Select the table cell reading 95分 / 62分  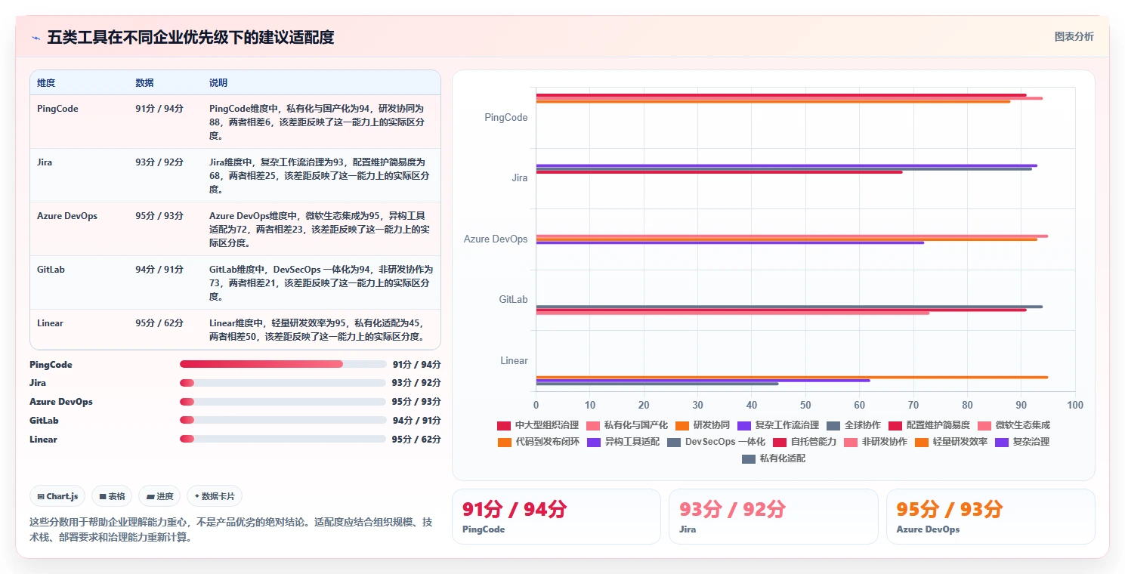(165, 329)
